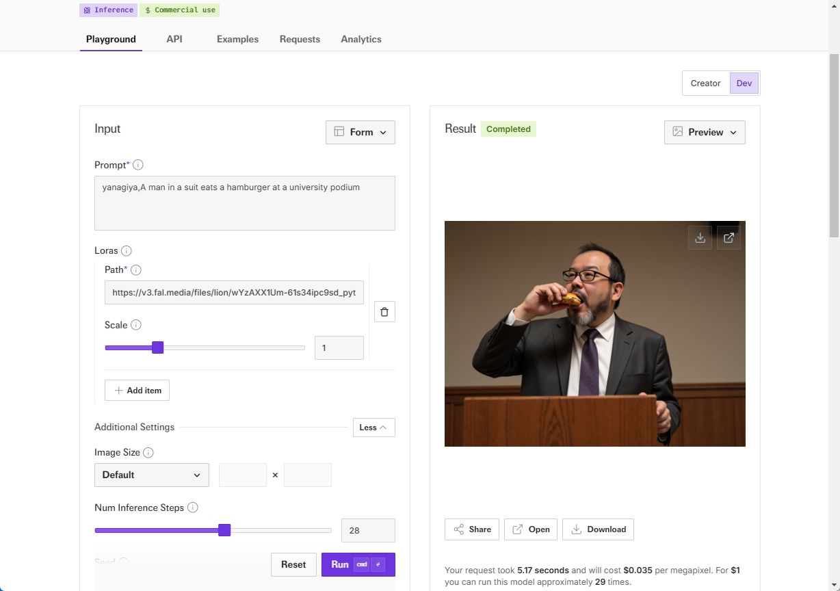The image size is (840, 591).
Task: Open the Form input-mode dropdown
Action: 360,132
